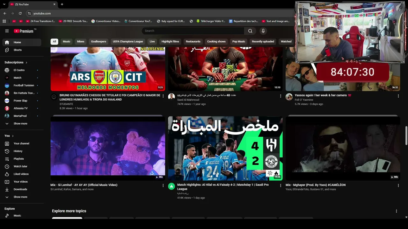Play the Si Lemhaf AY AY AY thumbnail

tap(108, 148)
